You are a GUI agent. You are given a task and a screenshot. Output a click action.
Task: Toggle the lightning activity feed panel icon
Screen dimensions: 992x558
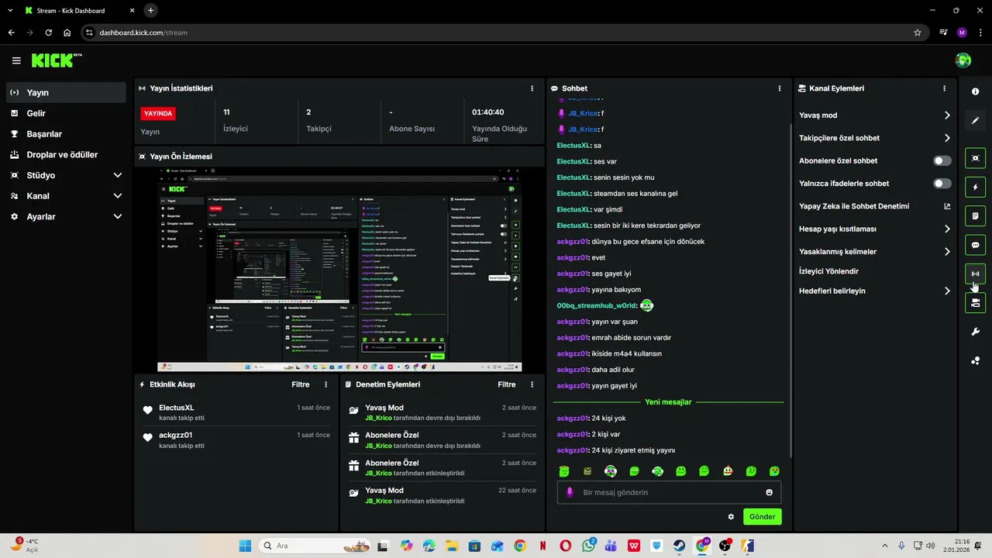pyautogui.click(x=975, y=187)
